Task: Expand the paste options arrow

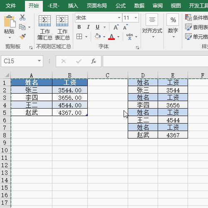Action: point(10,37)
